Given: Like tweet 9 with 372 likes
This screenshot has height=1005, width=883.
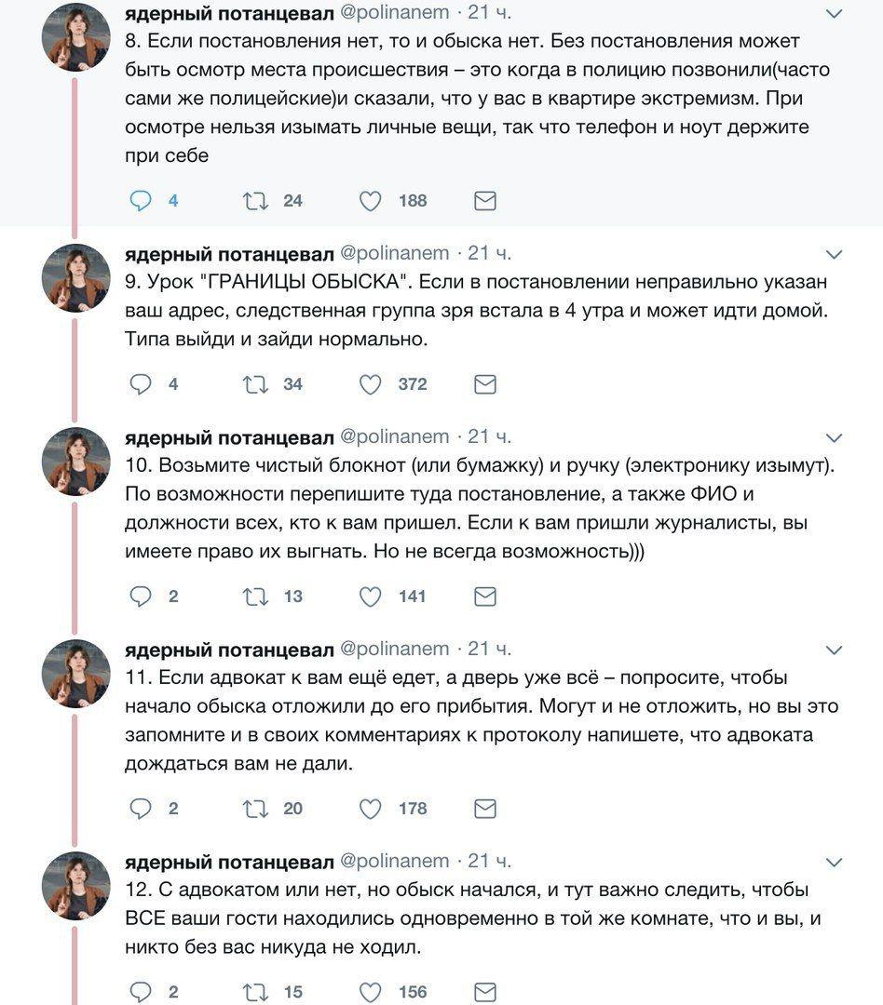Looking at the screenshot, I should tap(371, 384).
